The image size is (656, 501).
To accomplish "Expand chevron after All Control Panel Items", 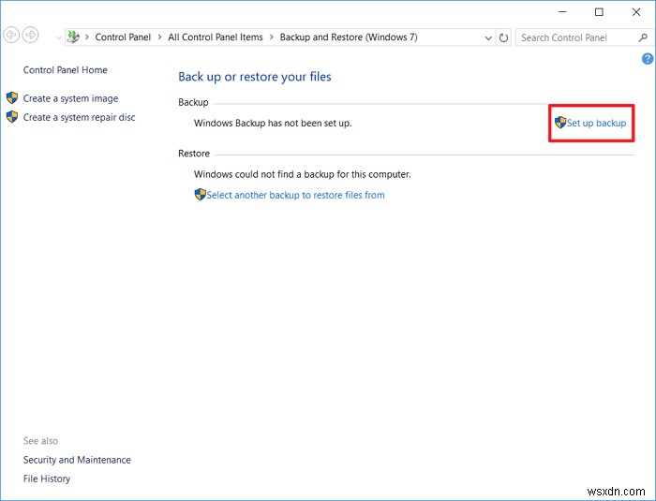I will click(272, 37).
